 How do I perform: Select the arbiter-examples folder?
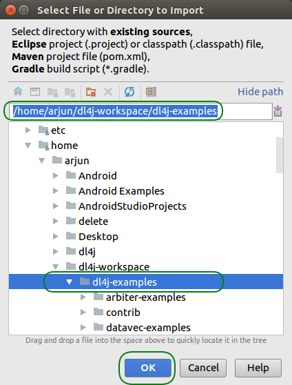pos(145,297)
